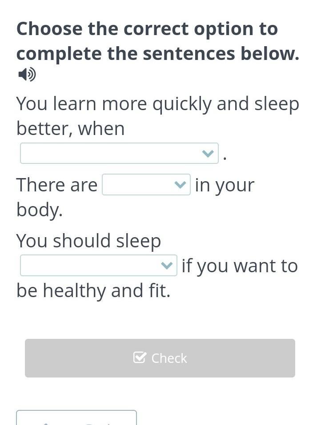Click the chevron arrow under 'You should sleep'

click(x=166, y=266)
